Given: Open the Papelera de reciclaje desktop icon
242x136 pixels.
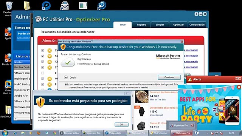Looking at the screenshot, I should click(x=9, y=8).
